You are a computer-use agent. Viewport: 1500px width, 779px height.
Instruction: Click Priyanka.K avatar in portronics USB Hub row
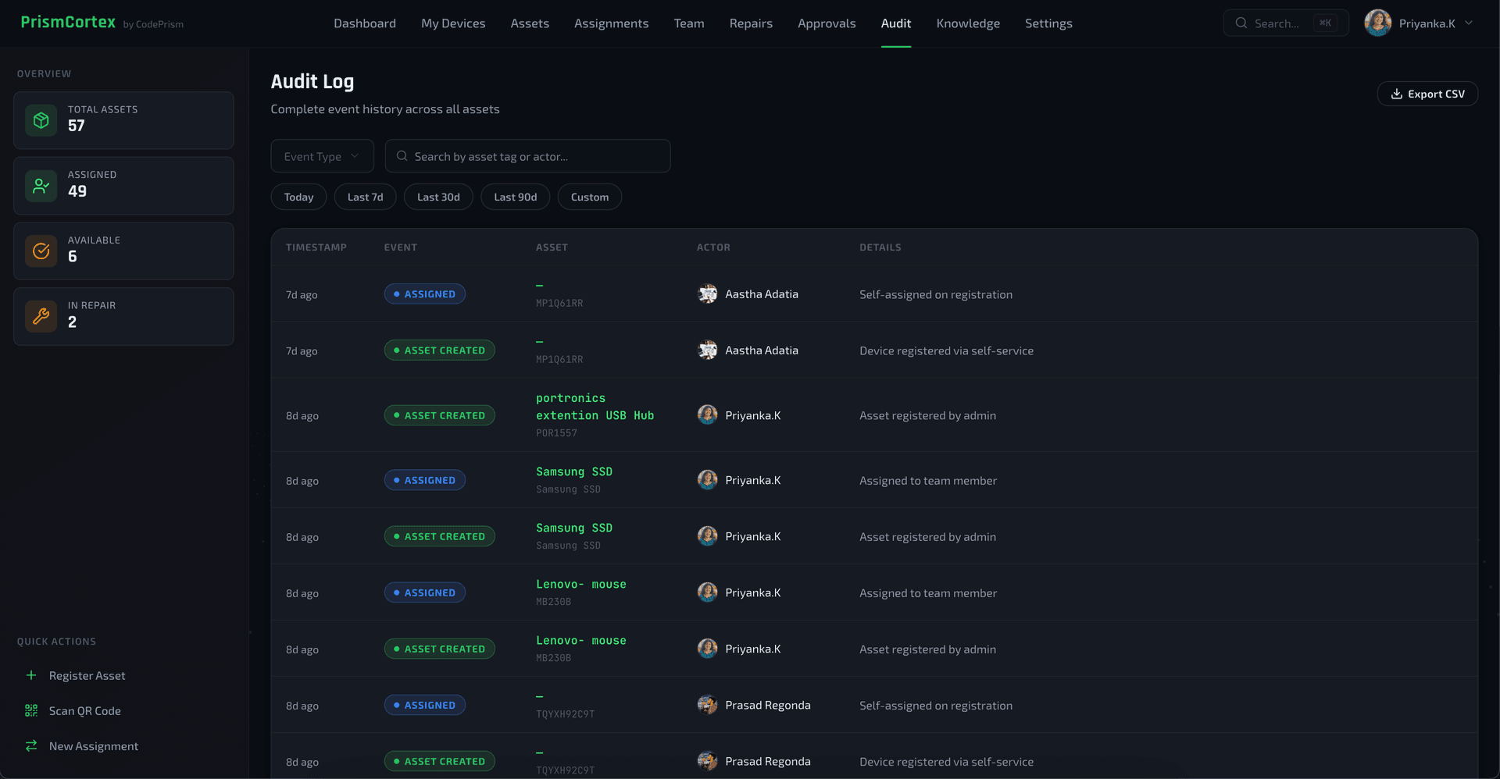[707, 414]
